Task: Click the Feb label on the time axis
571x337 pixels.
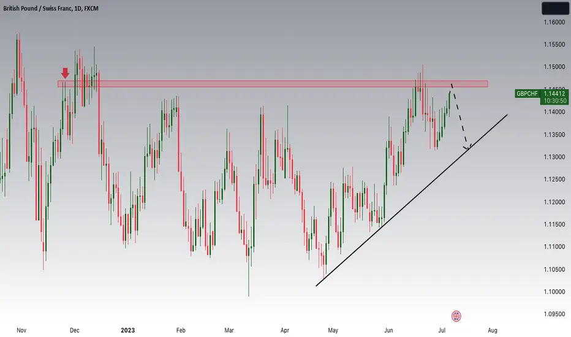Action: tap(181, 330)
